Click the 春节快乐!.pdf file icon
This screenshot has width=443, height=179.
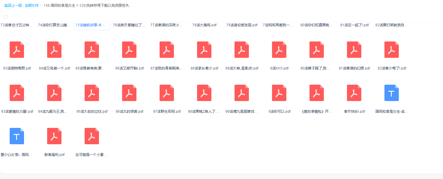pyautogui.click(x=354, y=93)
